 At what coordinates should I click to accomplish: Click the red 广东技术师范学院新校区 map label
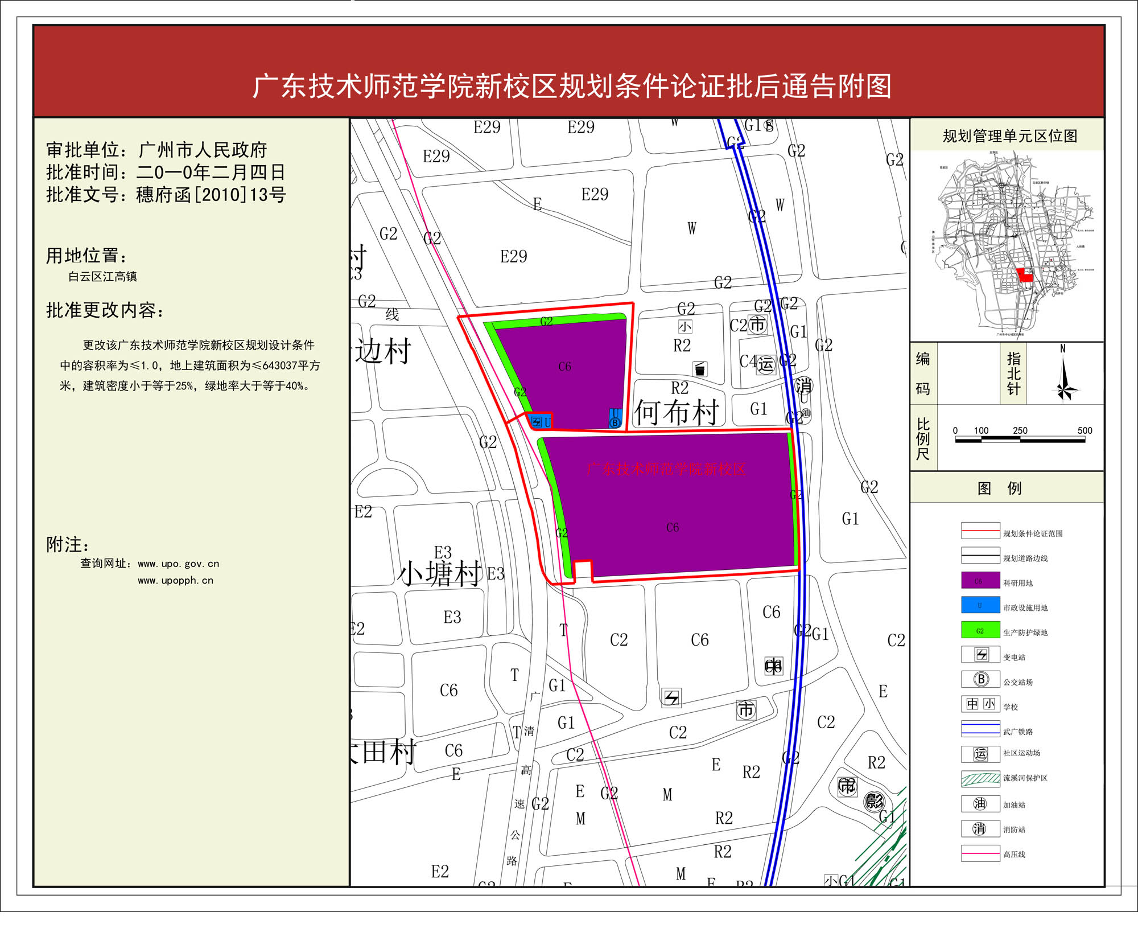666,469
